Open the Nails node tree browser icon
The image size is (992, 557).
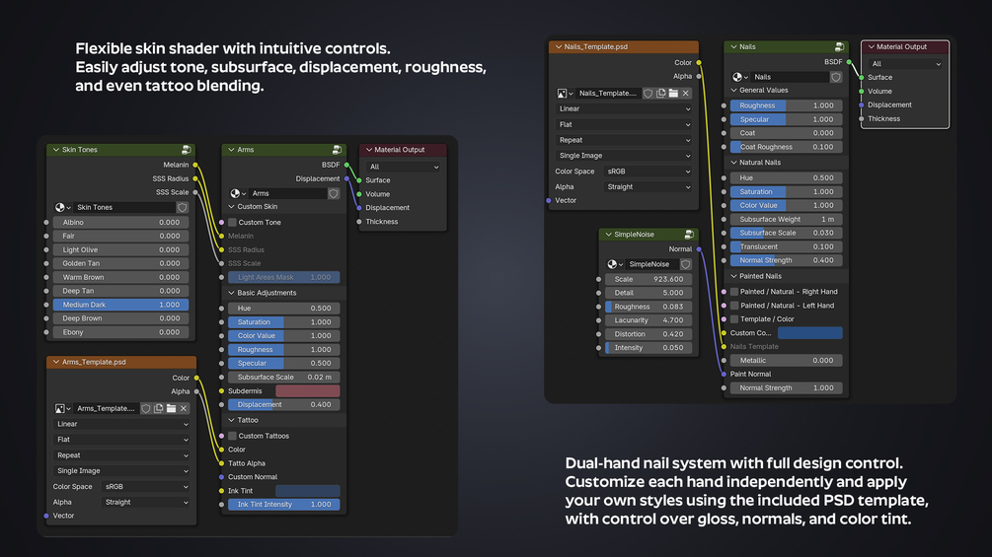(x=740, y=77)
